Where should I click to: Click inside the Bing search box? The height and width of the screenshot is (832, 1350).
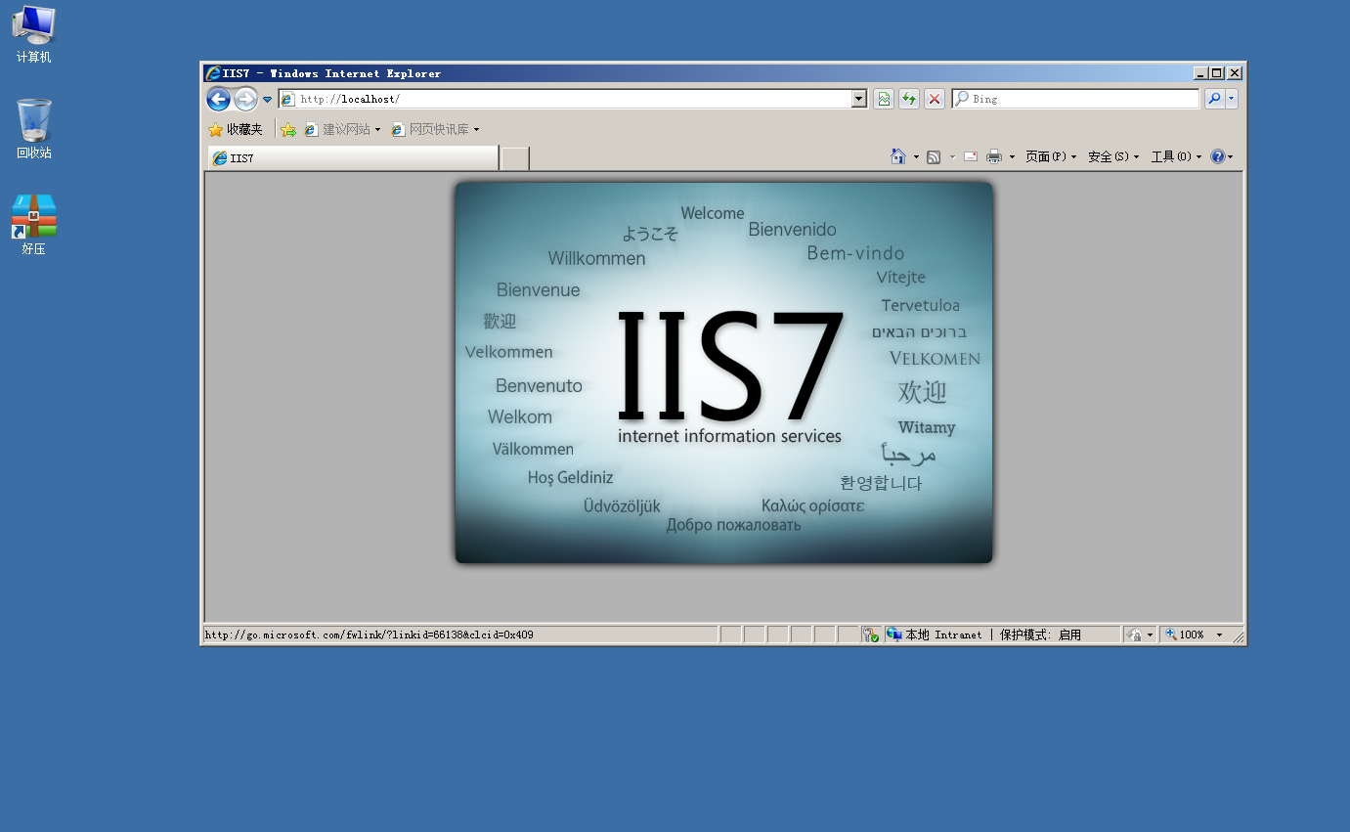pyautogui.click(x=1075, y=99)
